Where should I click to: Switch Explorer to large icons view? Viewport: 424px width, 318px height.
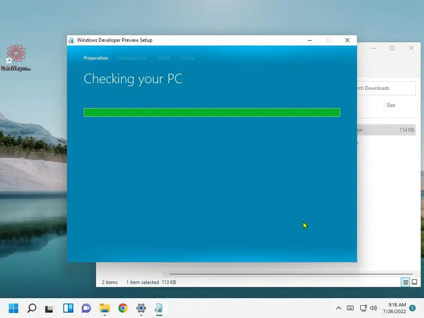click(x=414, y=282)
